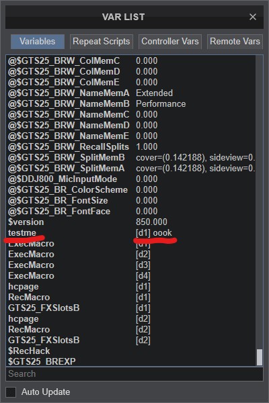Select the GTS25_FXSlotsB [d2] entry
Image resolution: width=269 pixels, height=403 pixels.
pos(131,341)
